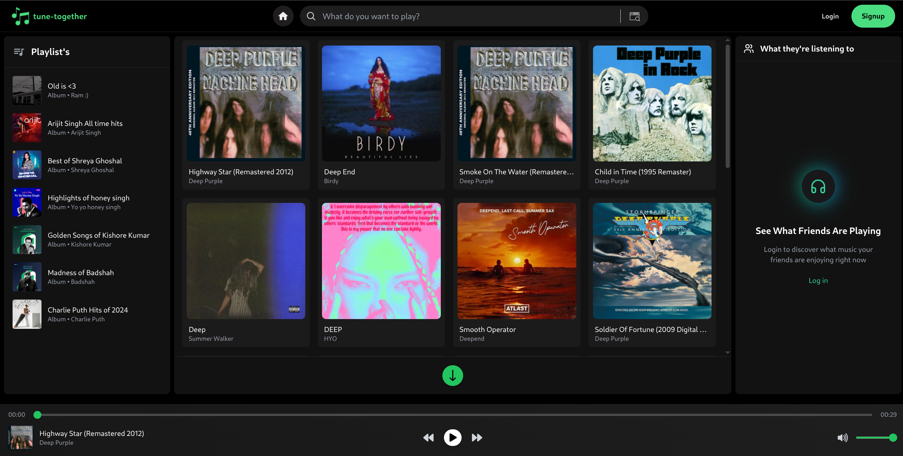The image size is (903, 456).
Task: Skip to the previous track
Action: tap(428, 437)
